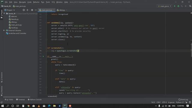This screenshot has height=108, width=192.
Task: Open File Explorer from the taskbar
Action: (x=55, y=106)
